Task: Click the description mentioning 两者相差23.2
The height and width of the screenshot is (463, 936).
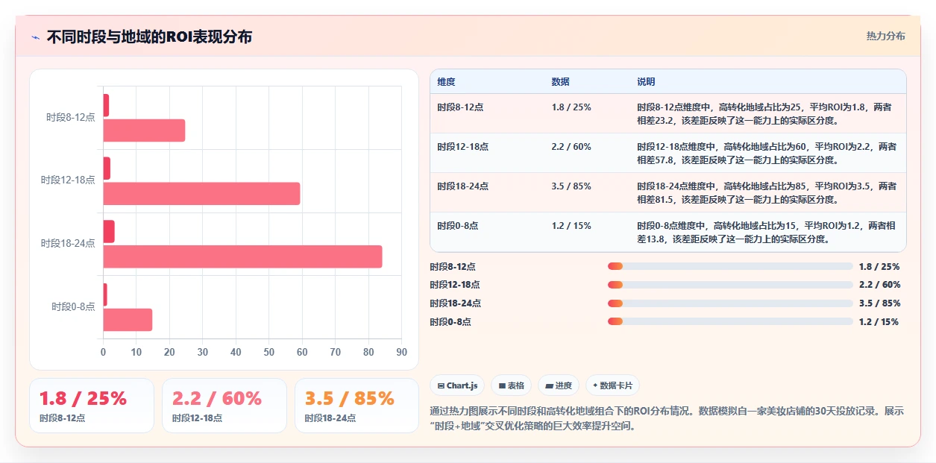Action: (767, 113)
